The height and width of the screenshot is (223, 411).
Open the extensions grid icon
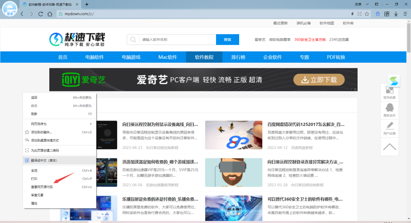pyautogui.click(x=387, y=14)
